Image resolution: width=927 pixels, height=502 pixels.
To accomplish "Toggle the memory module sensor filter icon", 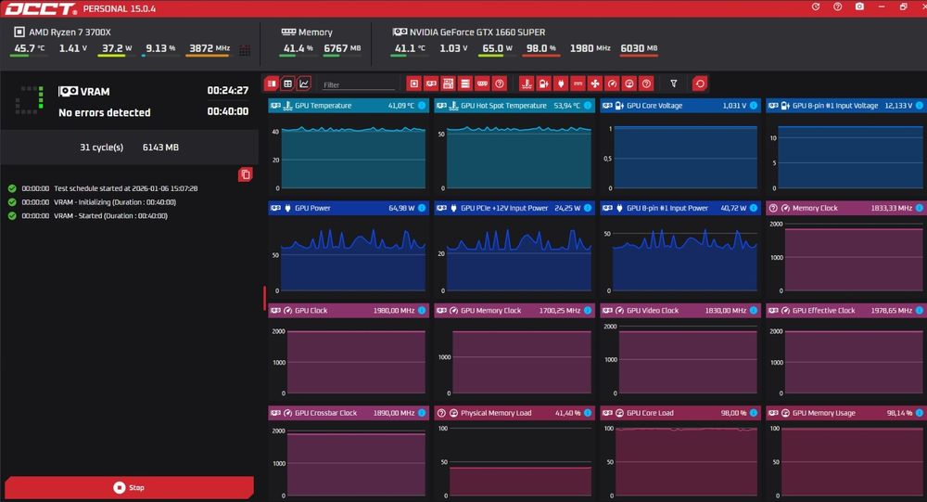I will [482, 84].
